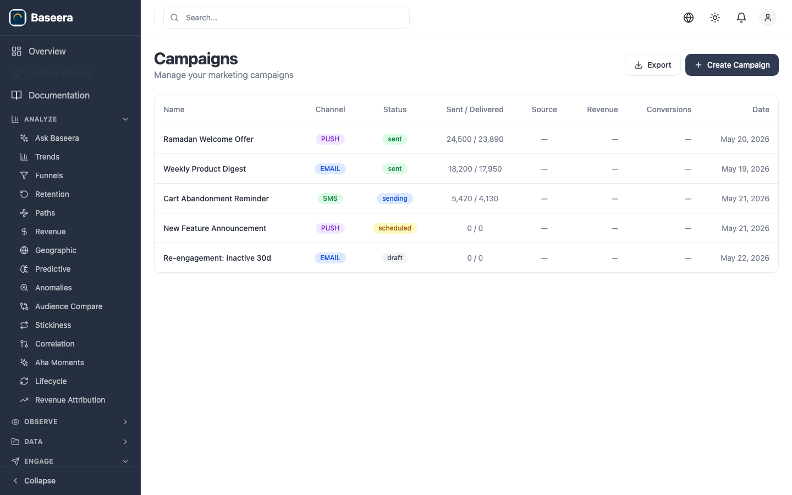Image resolution: width=792 pixels, height=495 pixels.
Task: Create a new campaign
Action: [732, 65]
